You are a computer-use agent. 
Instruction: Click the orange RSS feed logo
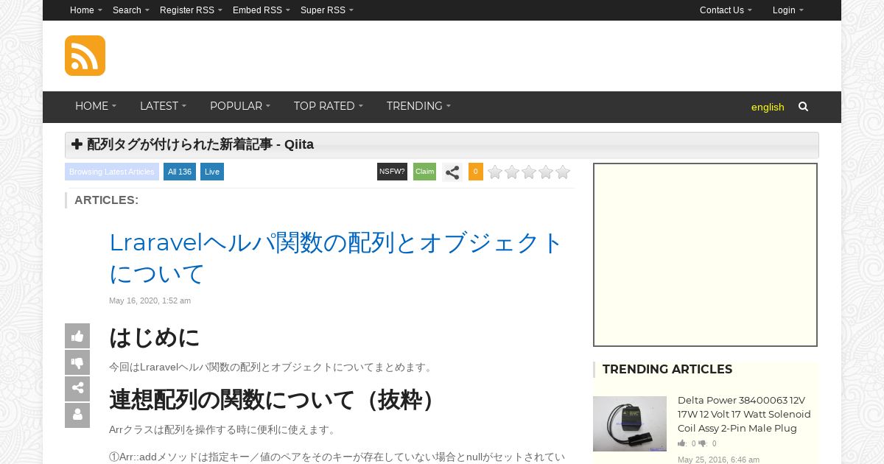click(85, 55)
